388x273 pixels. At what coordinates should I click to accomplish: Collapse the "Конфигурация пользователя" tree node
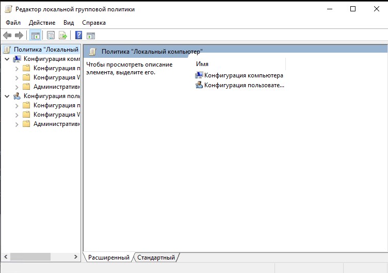coord(7,96)
